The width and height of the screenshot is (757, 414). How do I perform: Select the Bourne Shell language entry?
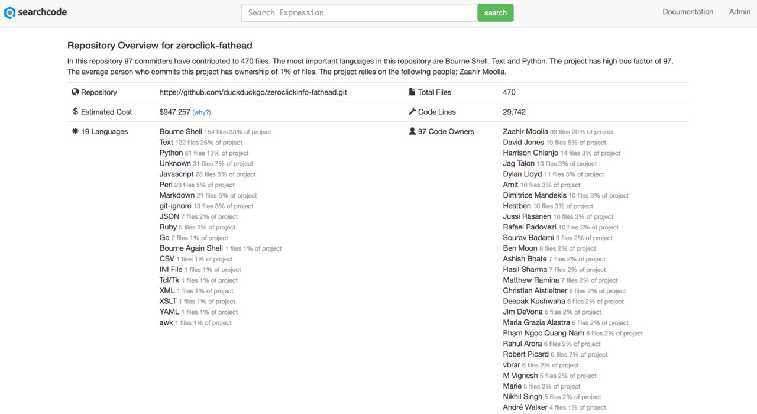(x=180, y=132)
